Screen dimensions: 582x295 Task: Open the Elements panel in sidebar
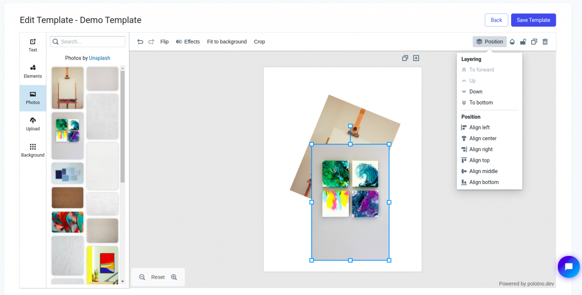33,72
